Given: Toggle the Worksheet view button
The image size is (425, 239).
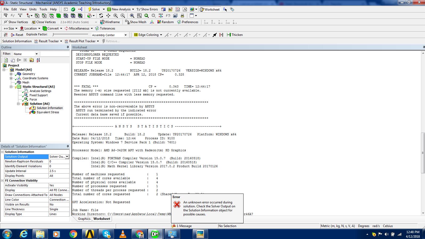Looking at the screenshot, I should pyautogui.click(x=210, y=9).
